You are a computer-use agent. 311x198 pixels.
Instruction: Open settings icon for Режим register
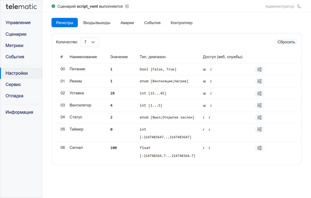click(x=259, y=81)
